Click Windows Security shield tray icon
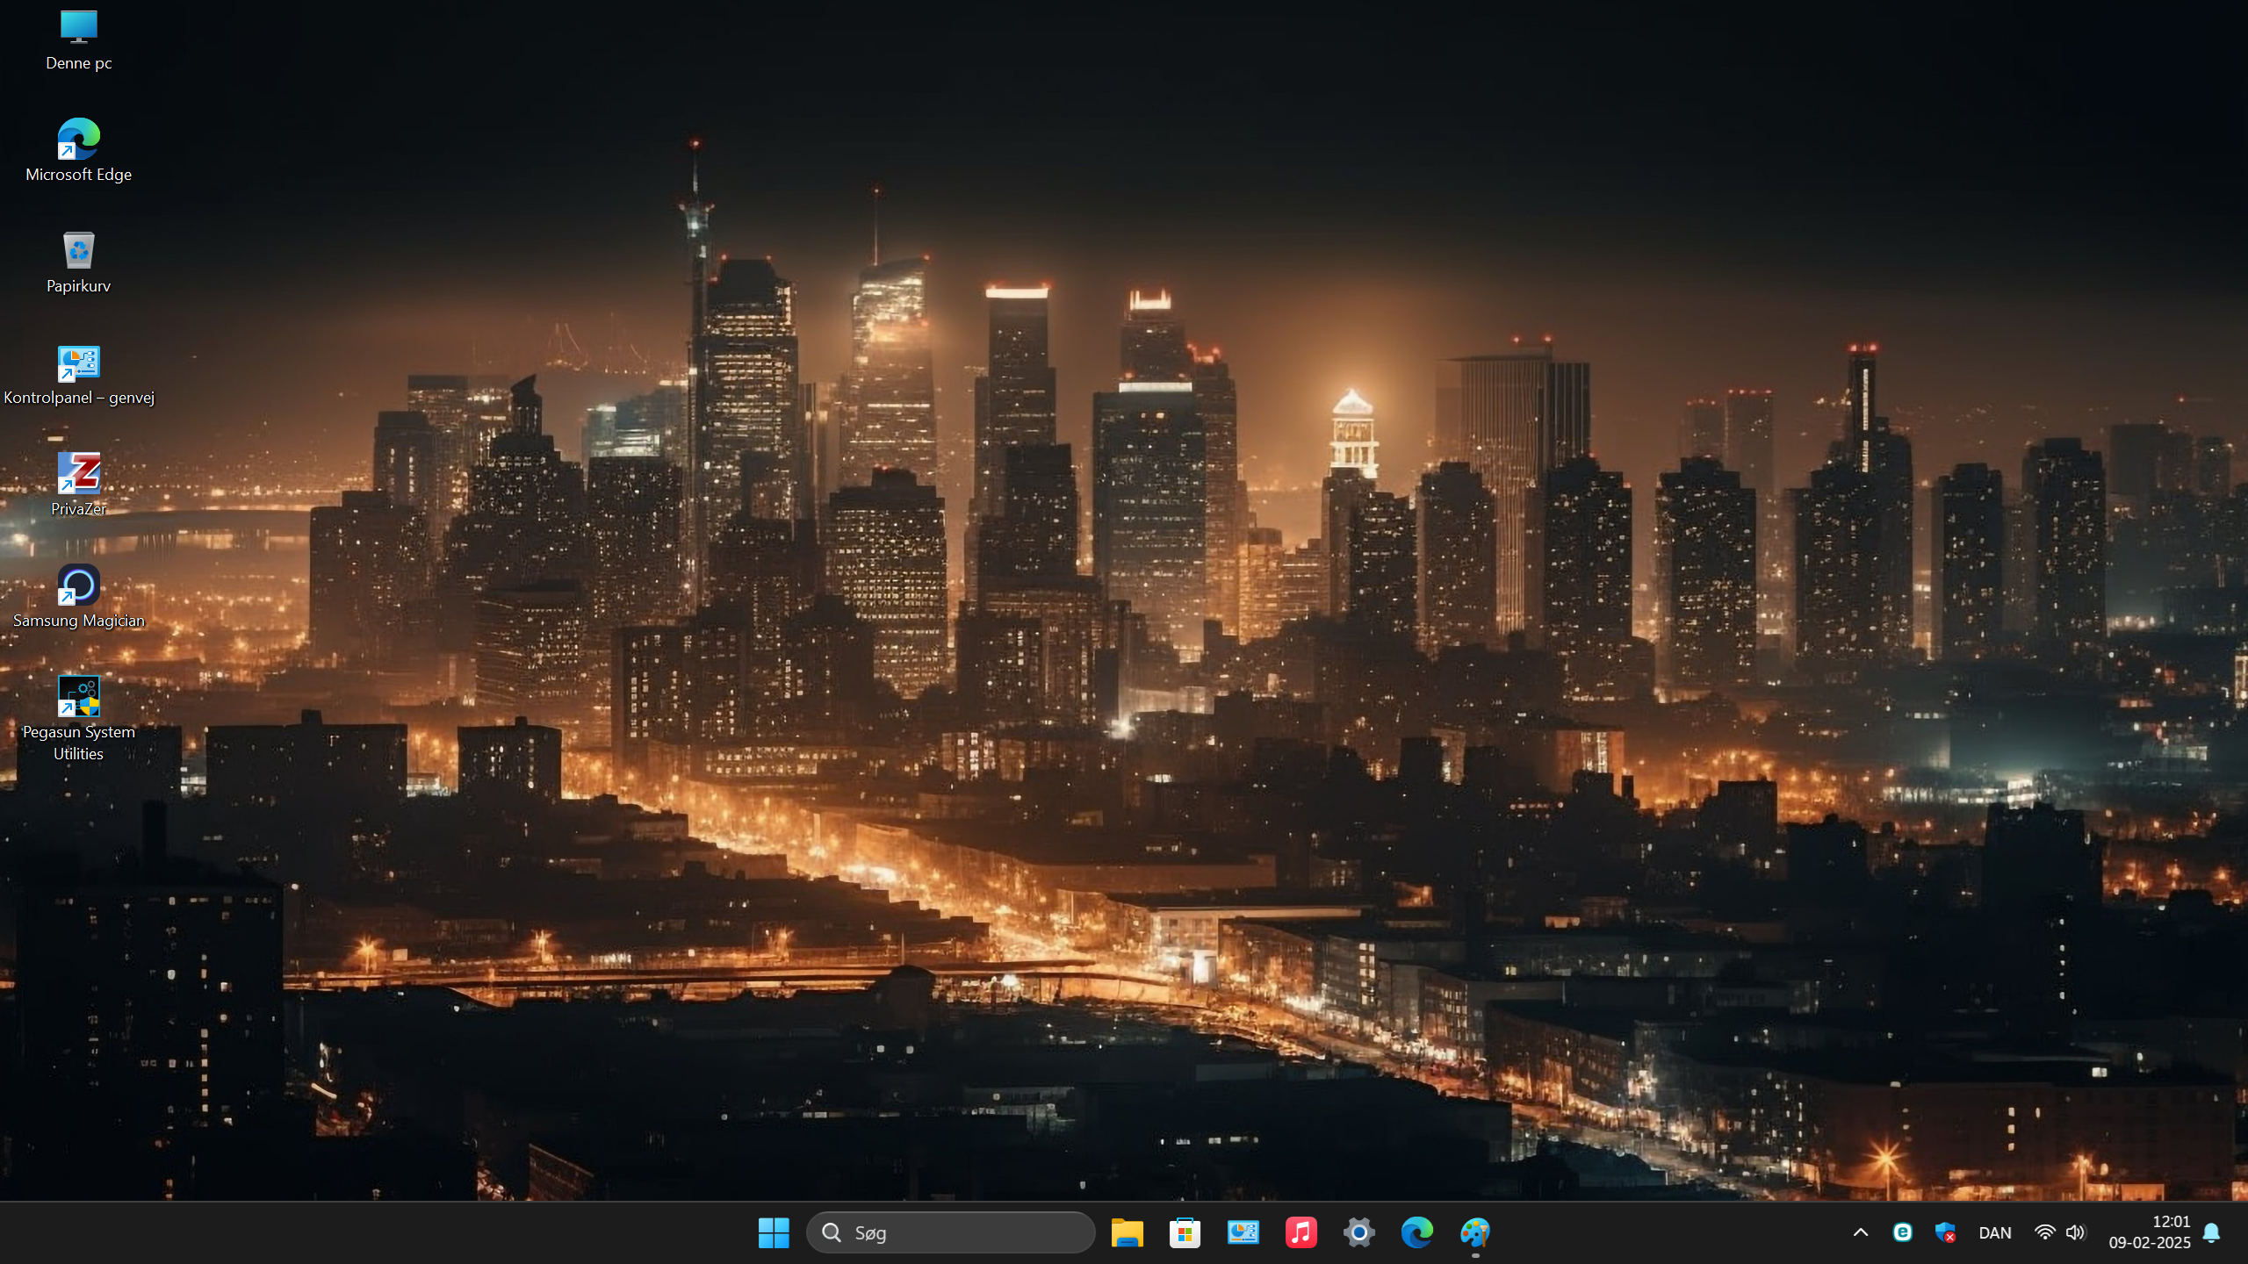This screenshot has height=1264, width=2248. [1945, 1232]
